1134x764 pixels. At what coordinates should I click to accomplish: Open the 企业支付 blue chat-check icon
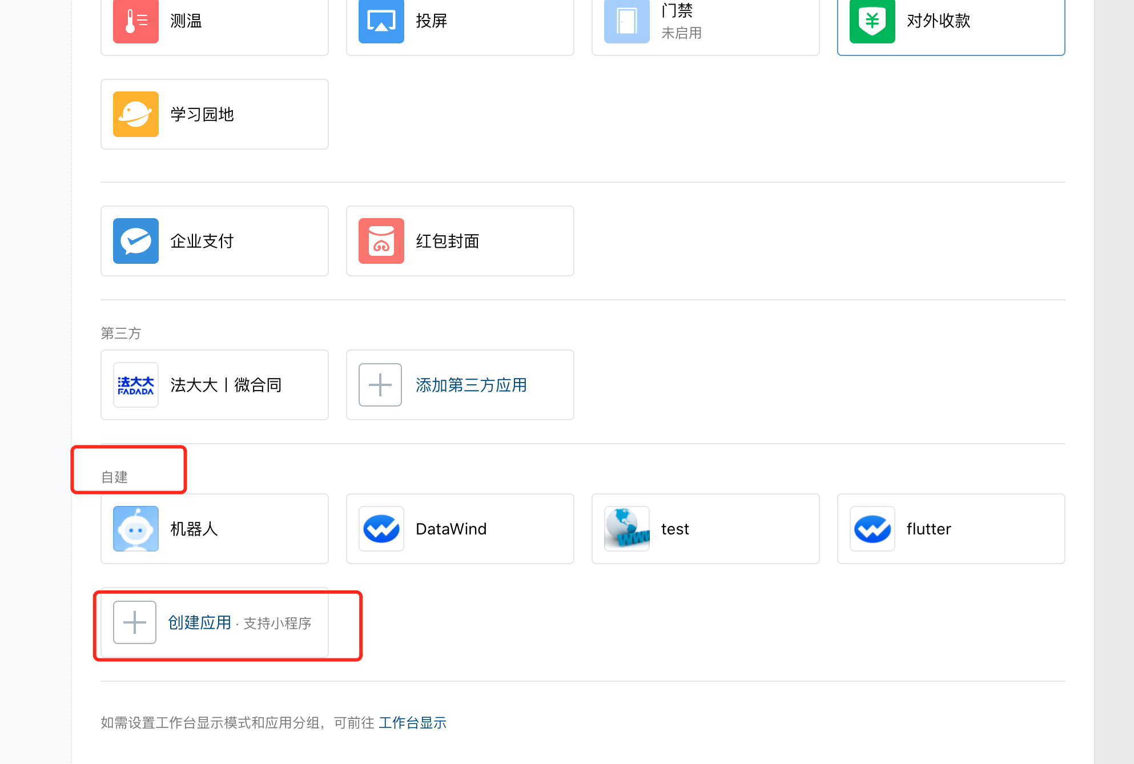tap(136, 241)
